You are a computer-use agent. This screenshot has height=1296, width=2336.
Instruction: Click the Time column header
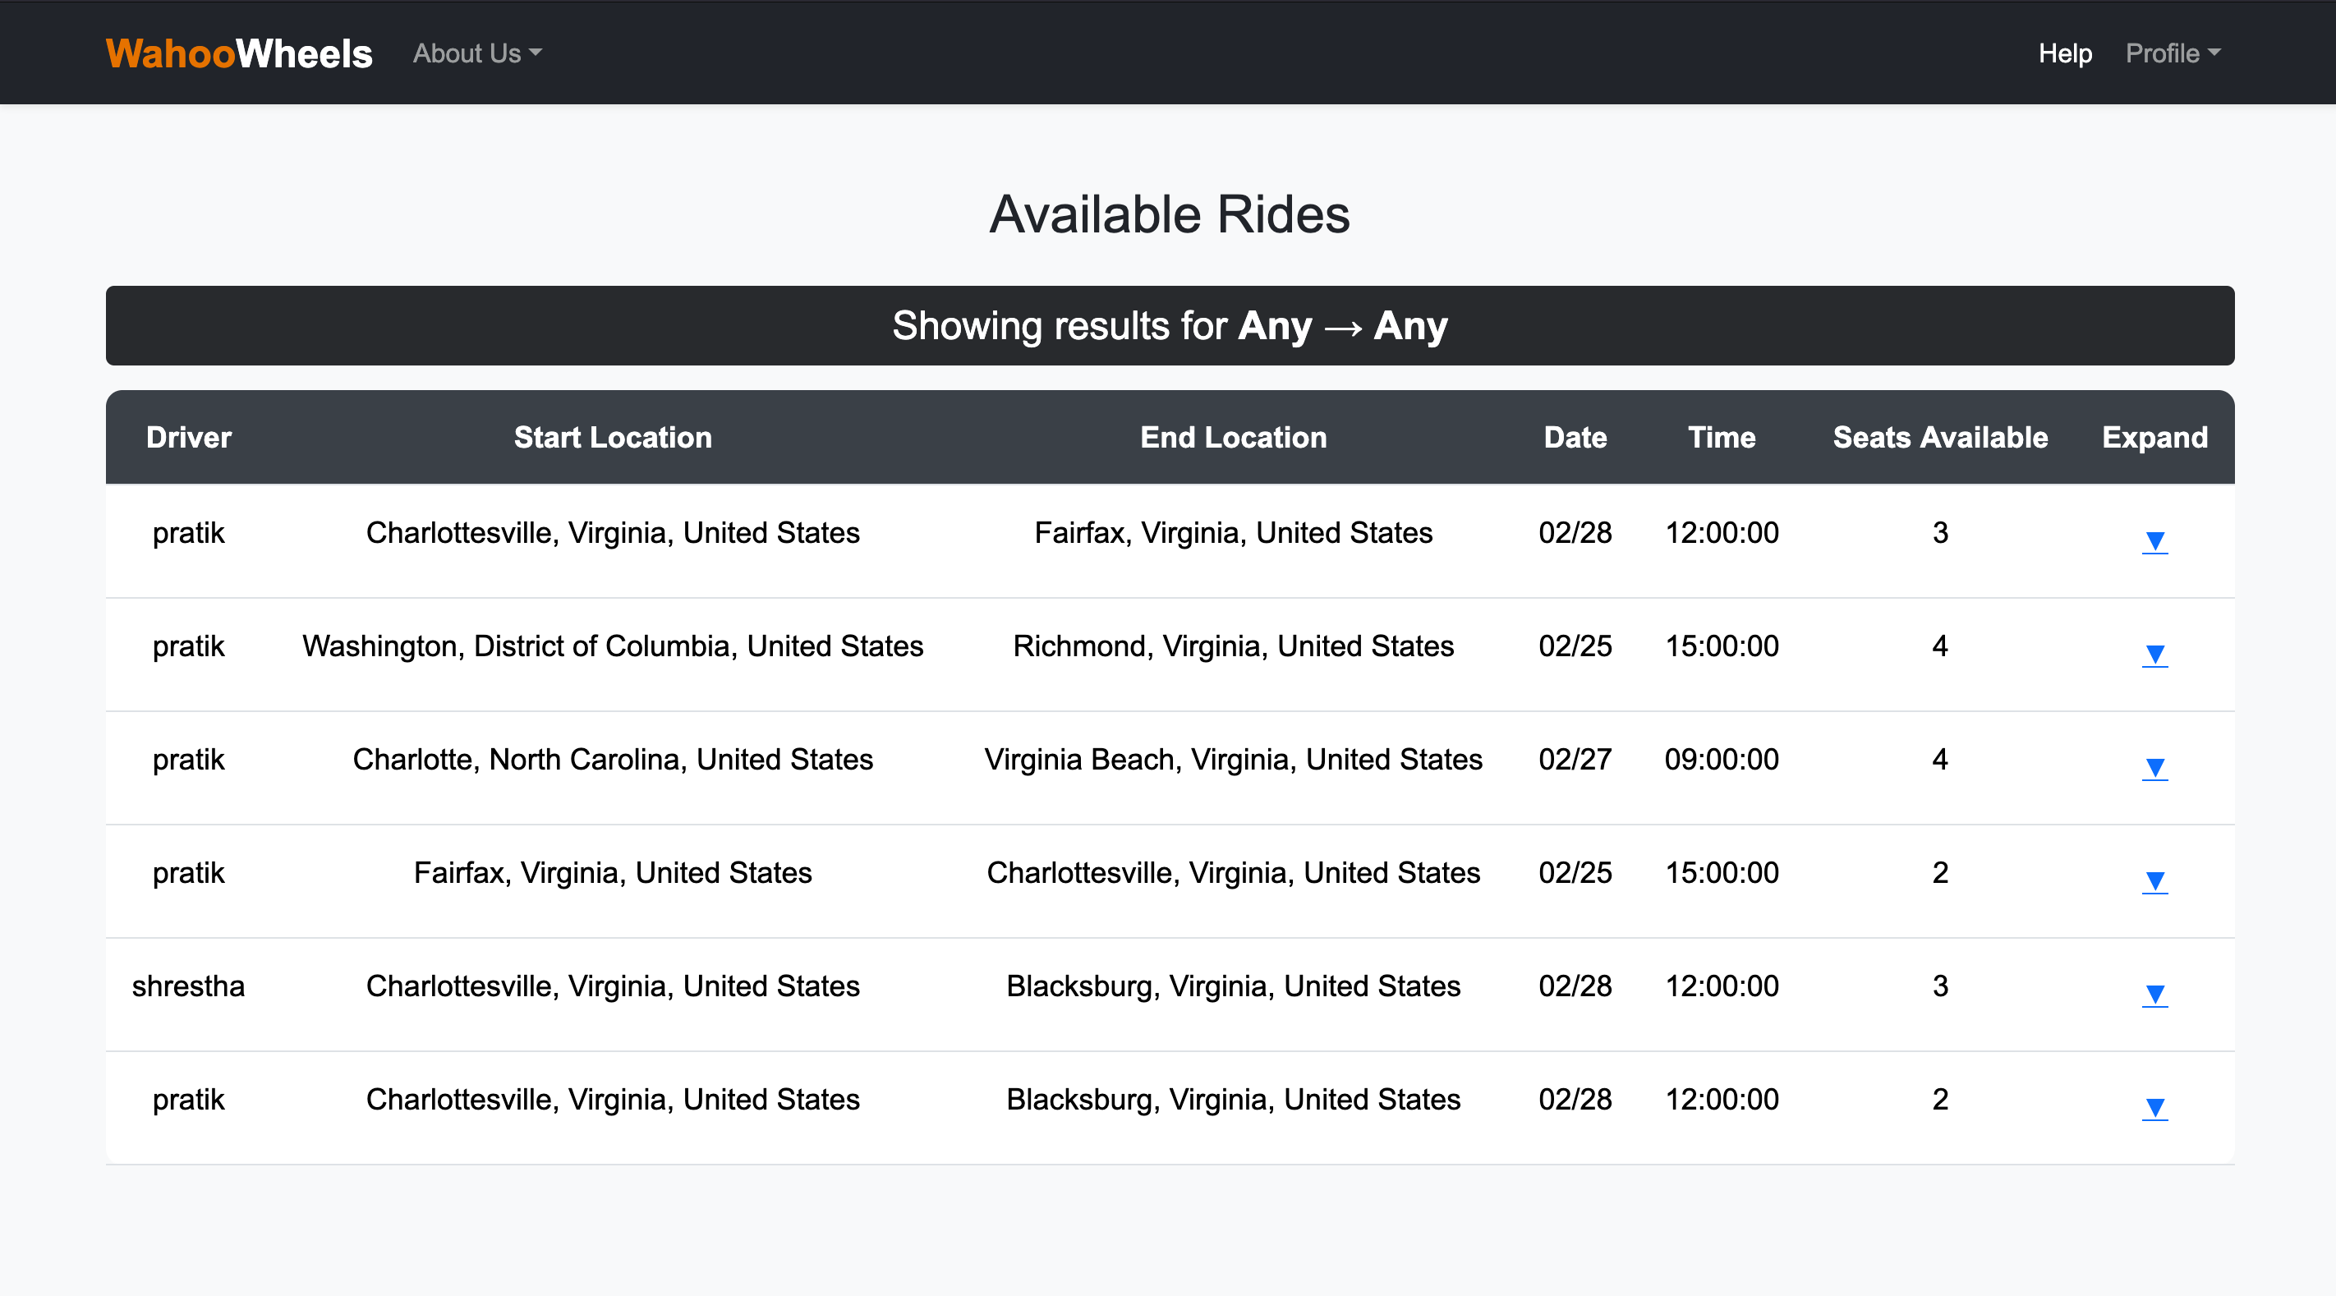point(1721,438)
